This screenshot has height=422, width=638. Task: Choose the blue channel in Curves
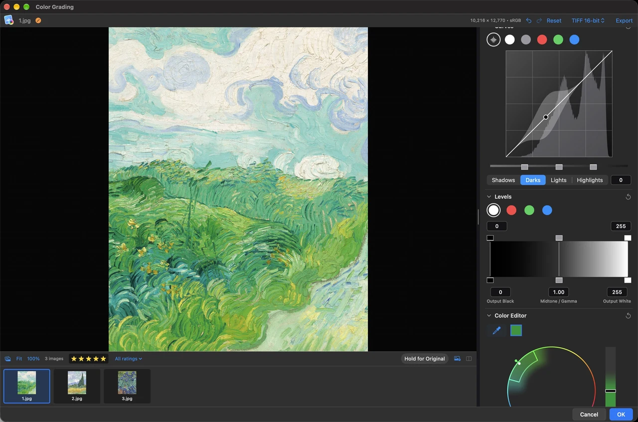pyautogui.click(x=575, y=40)
